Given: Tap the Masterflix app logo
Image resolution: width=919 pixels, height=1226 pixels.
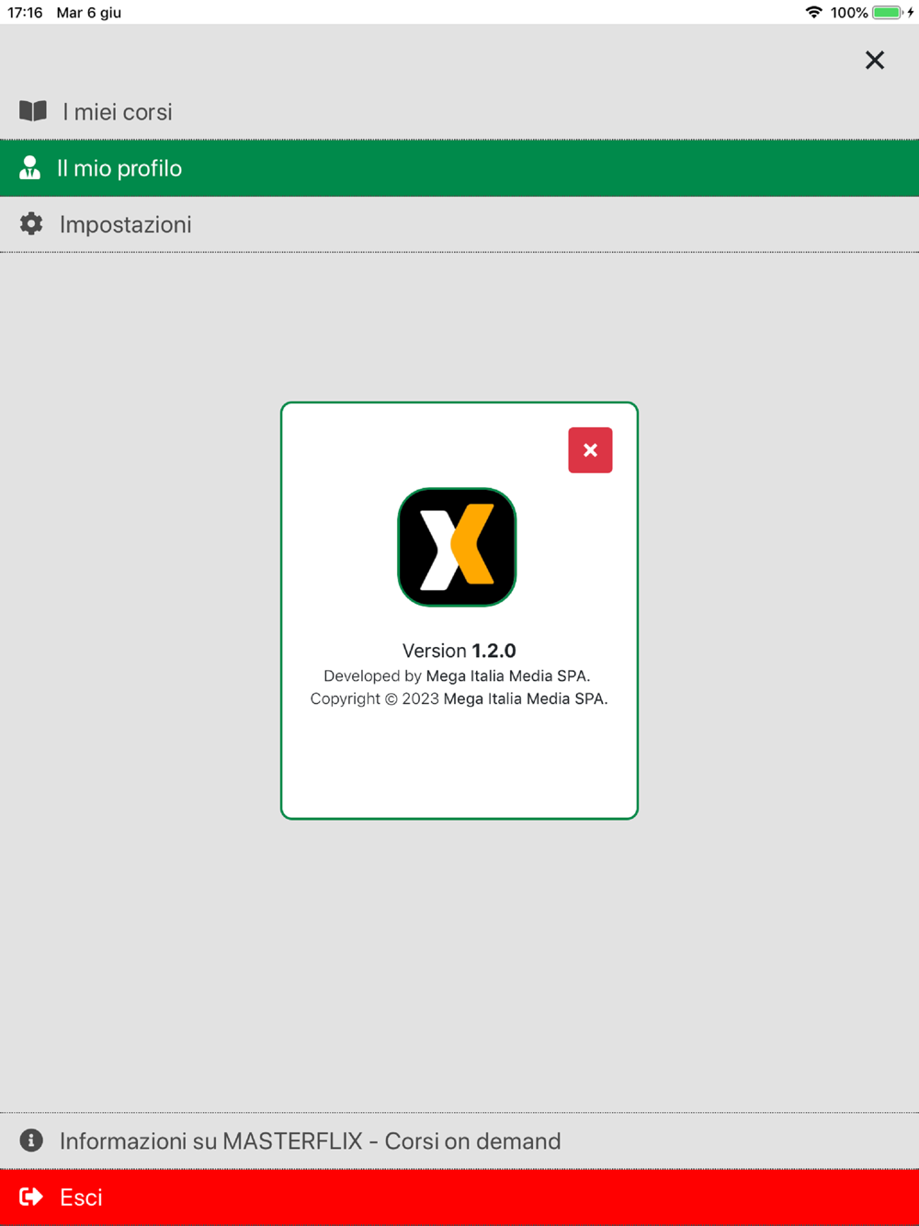Looking at the screenshot, I should coord(457,547).
